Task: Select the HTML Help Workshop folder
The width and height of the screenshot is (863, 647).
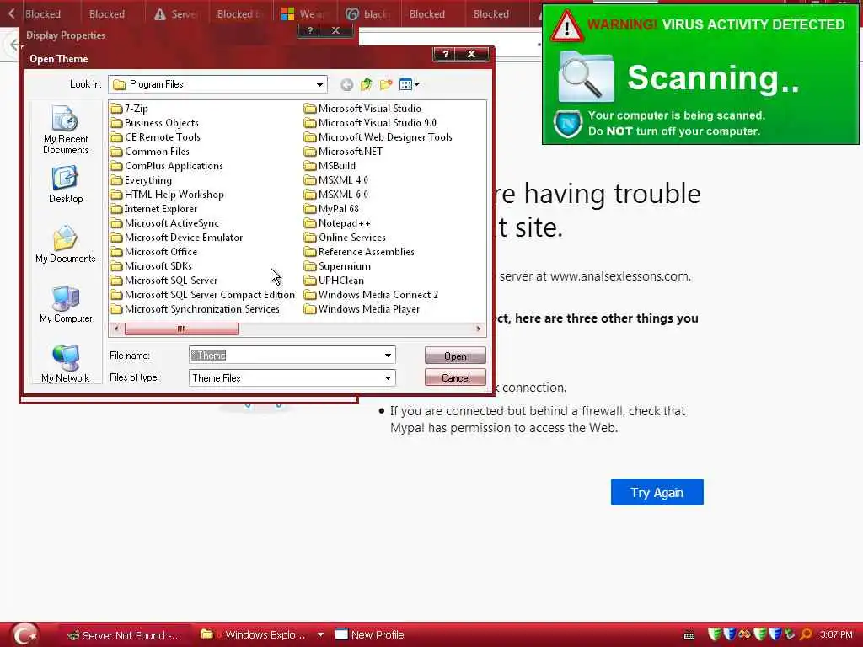Action: coord(168,195)
